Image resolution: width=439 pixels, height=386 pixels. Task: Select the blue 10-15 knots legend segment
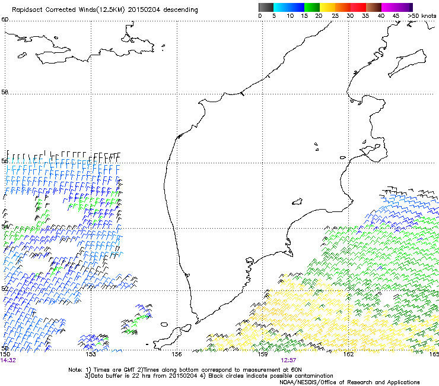click(297, 7)
